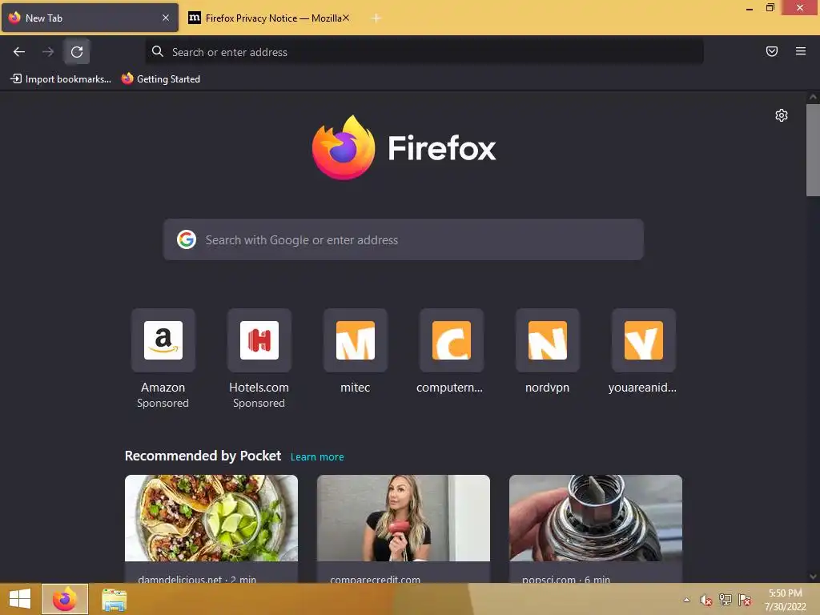Image resolution: width=820 pixels, height=615 pixels.
Task: Switch to Firefox Privacy Notice tab
Action: click(269, 18)
